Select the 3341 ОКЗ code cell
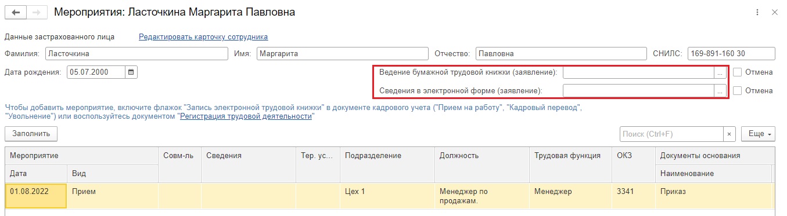The image size is (787, 216). (x=633, y=196)
